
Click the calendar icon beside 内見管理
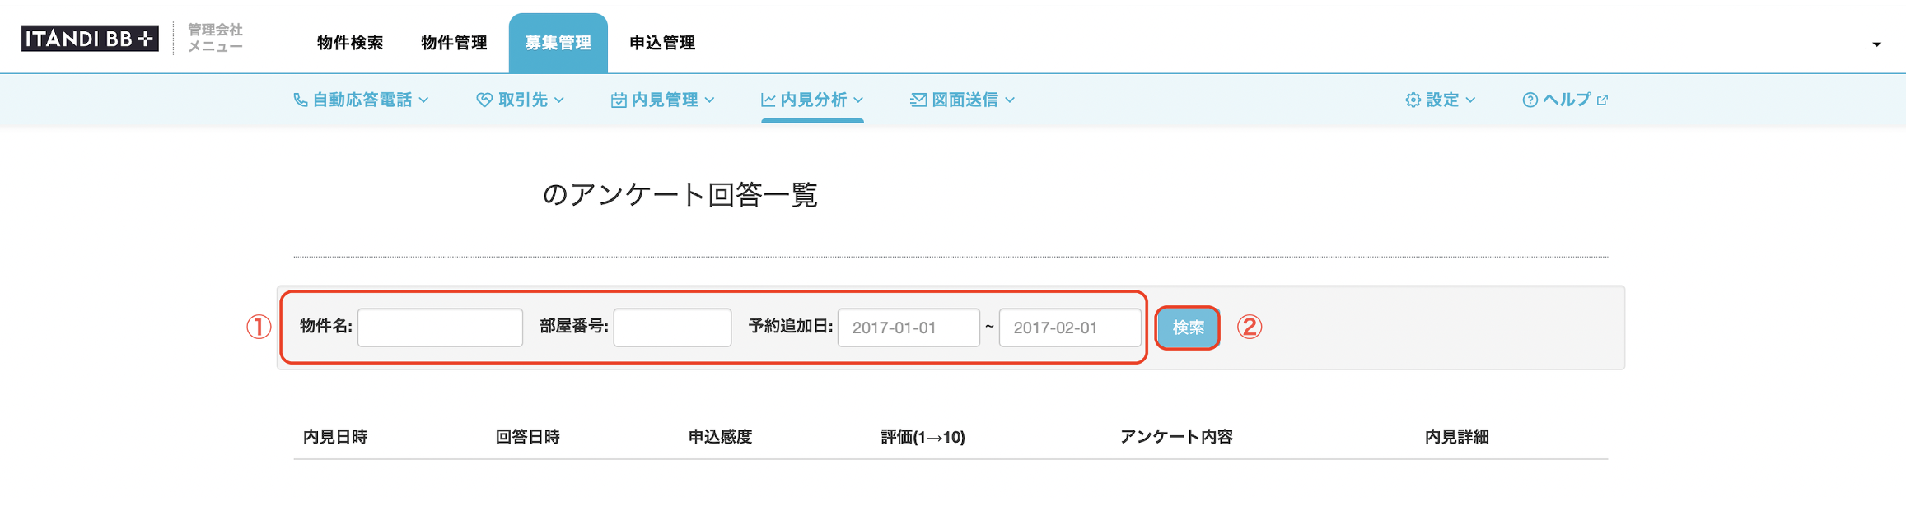619,100
